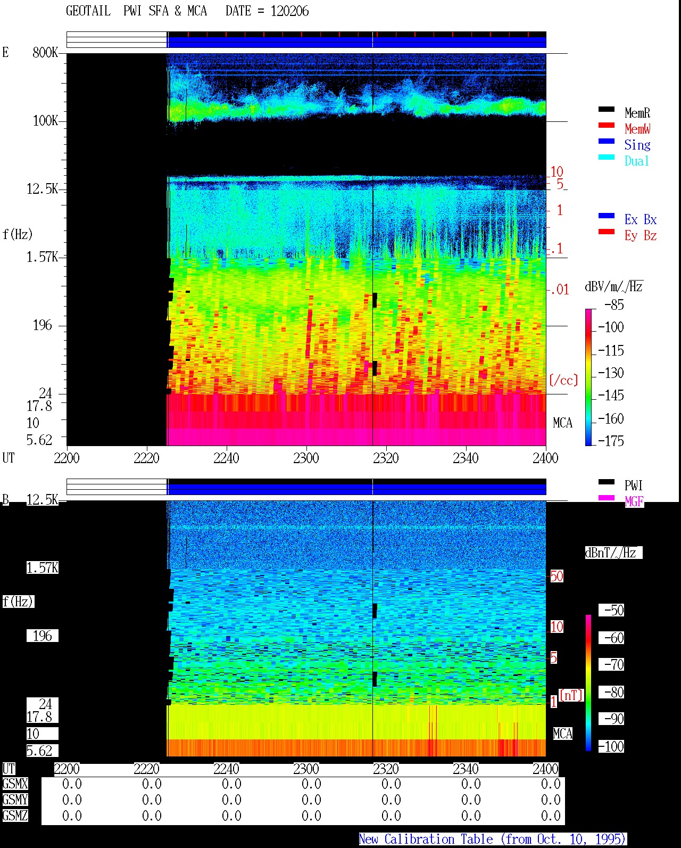Click the GSMX row label
The width and height of the screenshot is (681, 848).
tap(15, 784)
